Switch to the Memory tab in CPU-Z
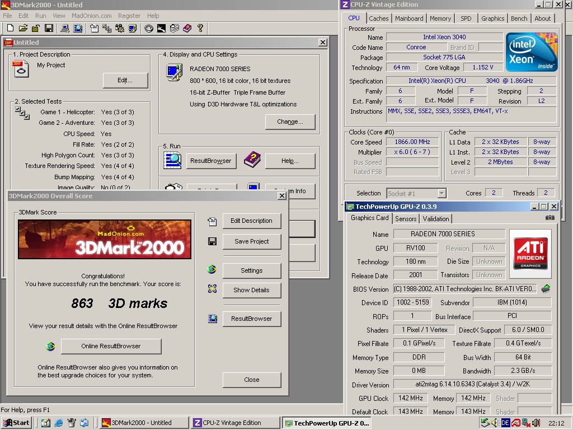 (440, 18)
